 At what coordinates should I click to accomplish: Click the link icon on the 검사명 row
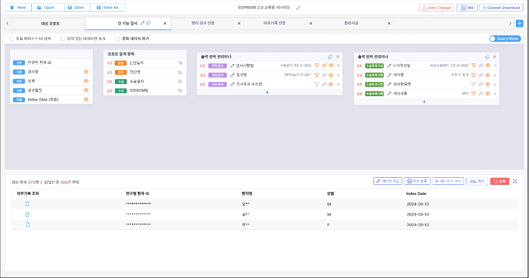324,75
